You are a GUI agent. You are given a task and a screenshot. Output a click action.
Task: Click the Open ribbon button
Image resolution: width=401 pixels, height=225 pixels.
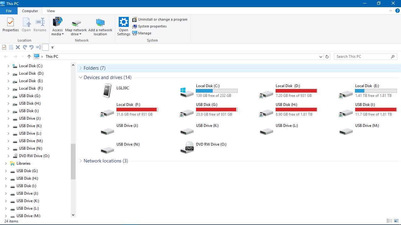tap(26, 25)
